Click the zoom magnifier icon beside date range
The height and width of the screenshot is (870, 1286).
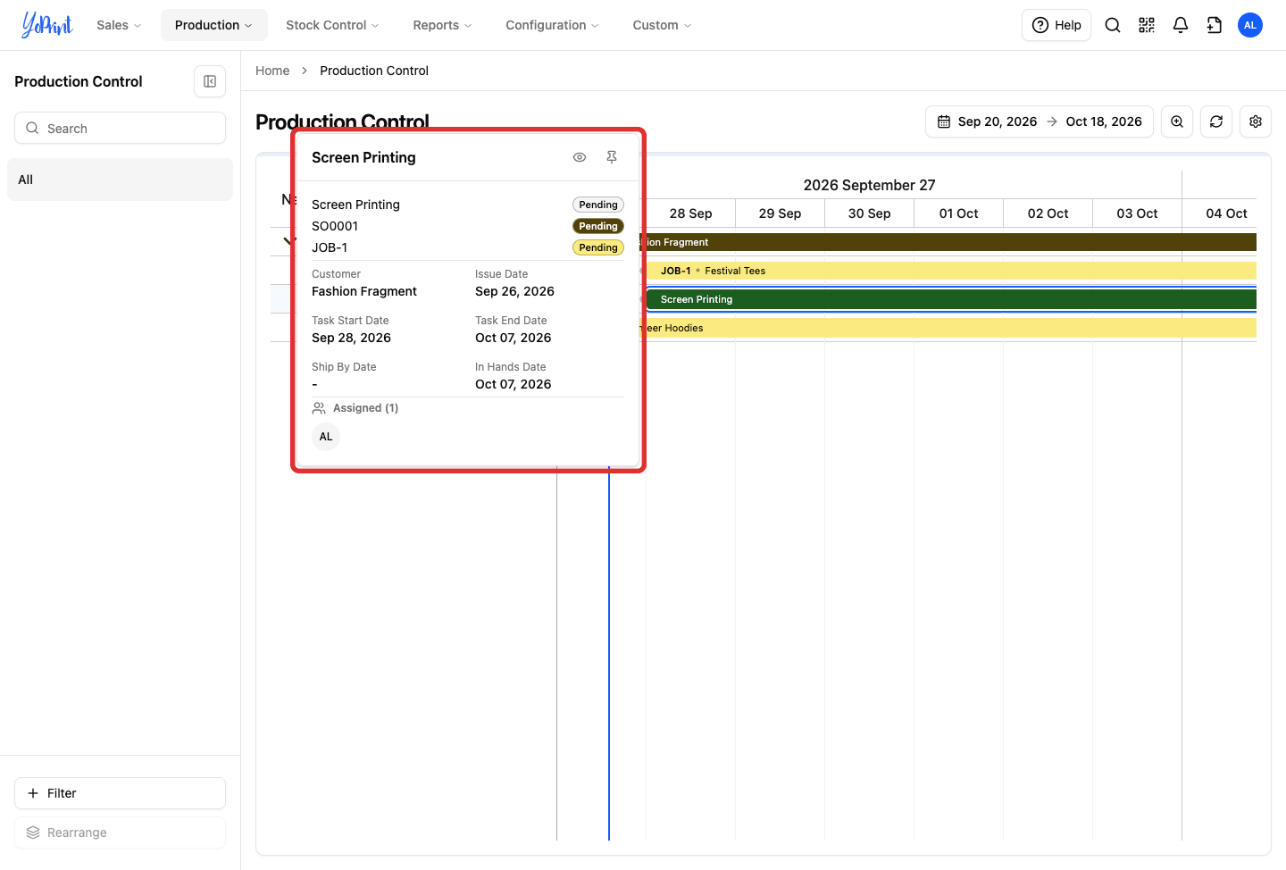(x=1177, y=121)
